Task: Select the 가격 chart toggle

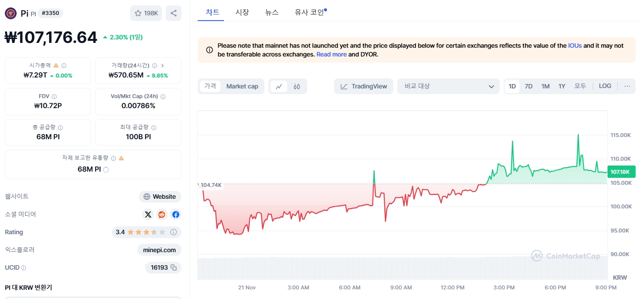Action: point(210,86)
